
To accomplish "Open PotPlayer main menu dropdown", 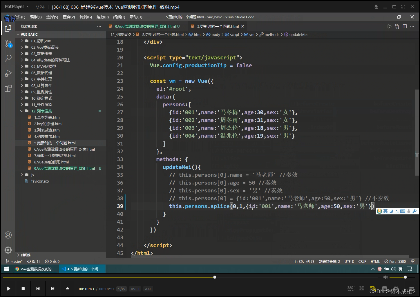I will 17,7.
